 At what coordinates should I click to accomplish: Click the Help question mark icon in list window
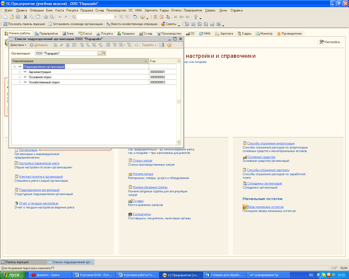tap(169, 45)
